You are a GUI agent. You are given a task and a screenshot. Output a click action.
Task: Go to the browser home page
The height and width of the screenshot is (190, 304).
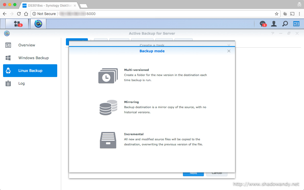26,14
